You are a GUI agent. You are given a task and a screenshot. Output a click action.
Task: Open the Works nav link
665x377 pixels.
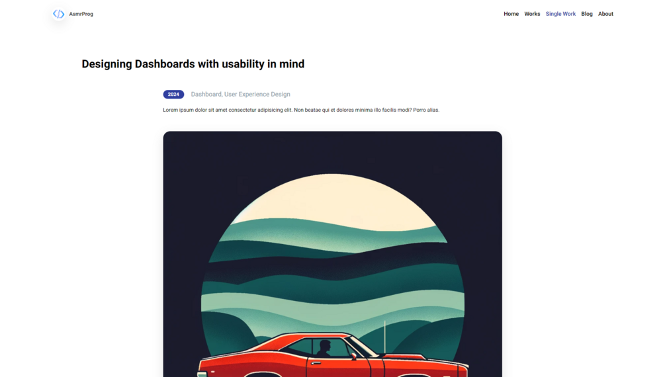tap(532, 14)
